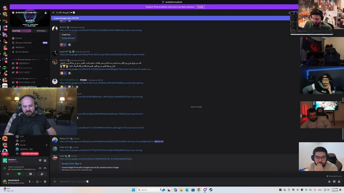The width and height of the screenshot is (344, 193).
Task: Focus the message input field
Action: (x=188, y=181)
